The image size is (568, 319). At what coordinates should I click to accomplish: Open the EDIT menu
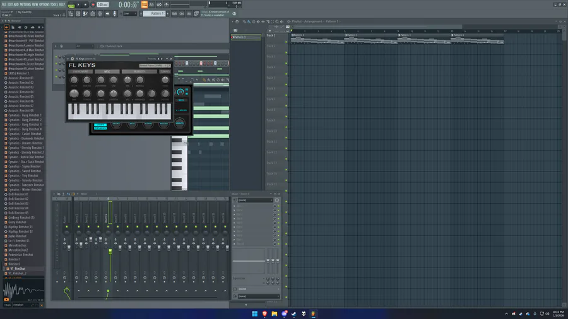point(10,4)
